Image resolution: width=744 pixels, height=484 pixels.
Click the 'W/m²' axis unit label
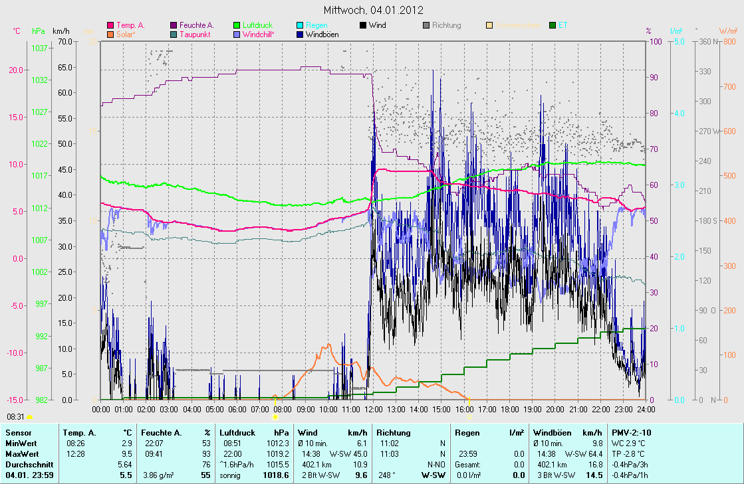coord(728,31)
